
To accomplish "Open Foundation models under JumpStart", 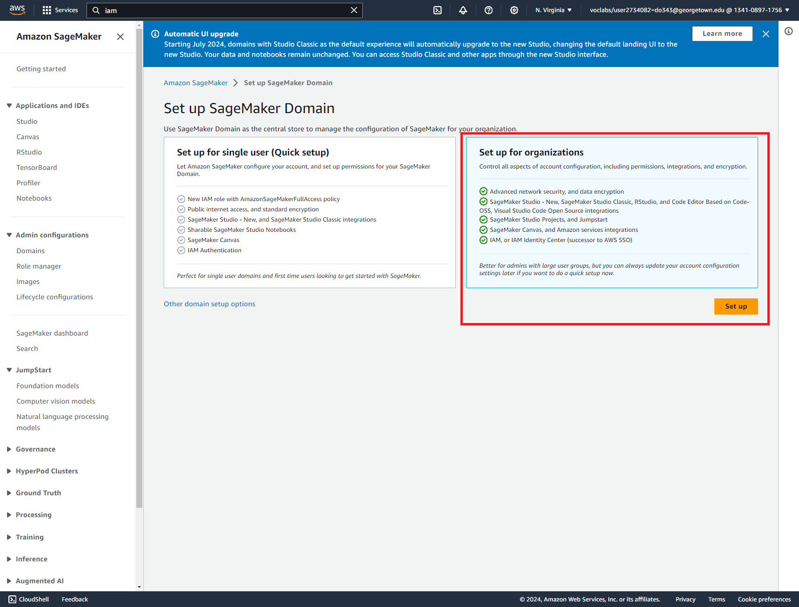I will (x=48, y=386).
